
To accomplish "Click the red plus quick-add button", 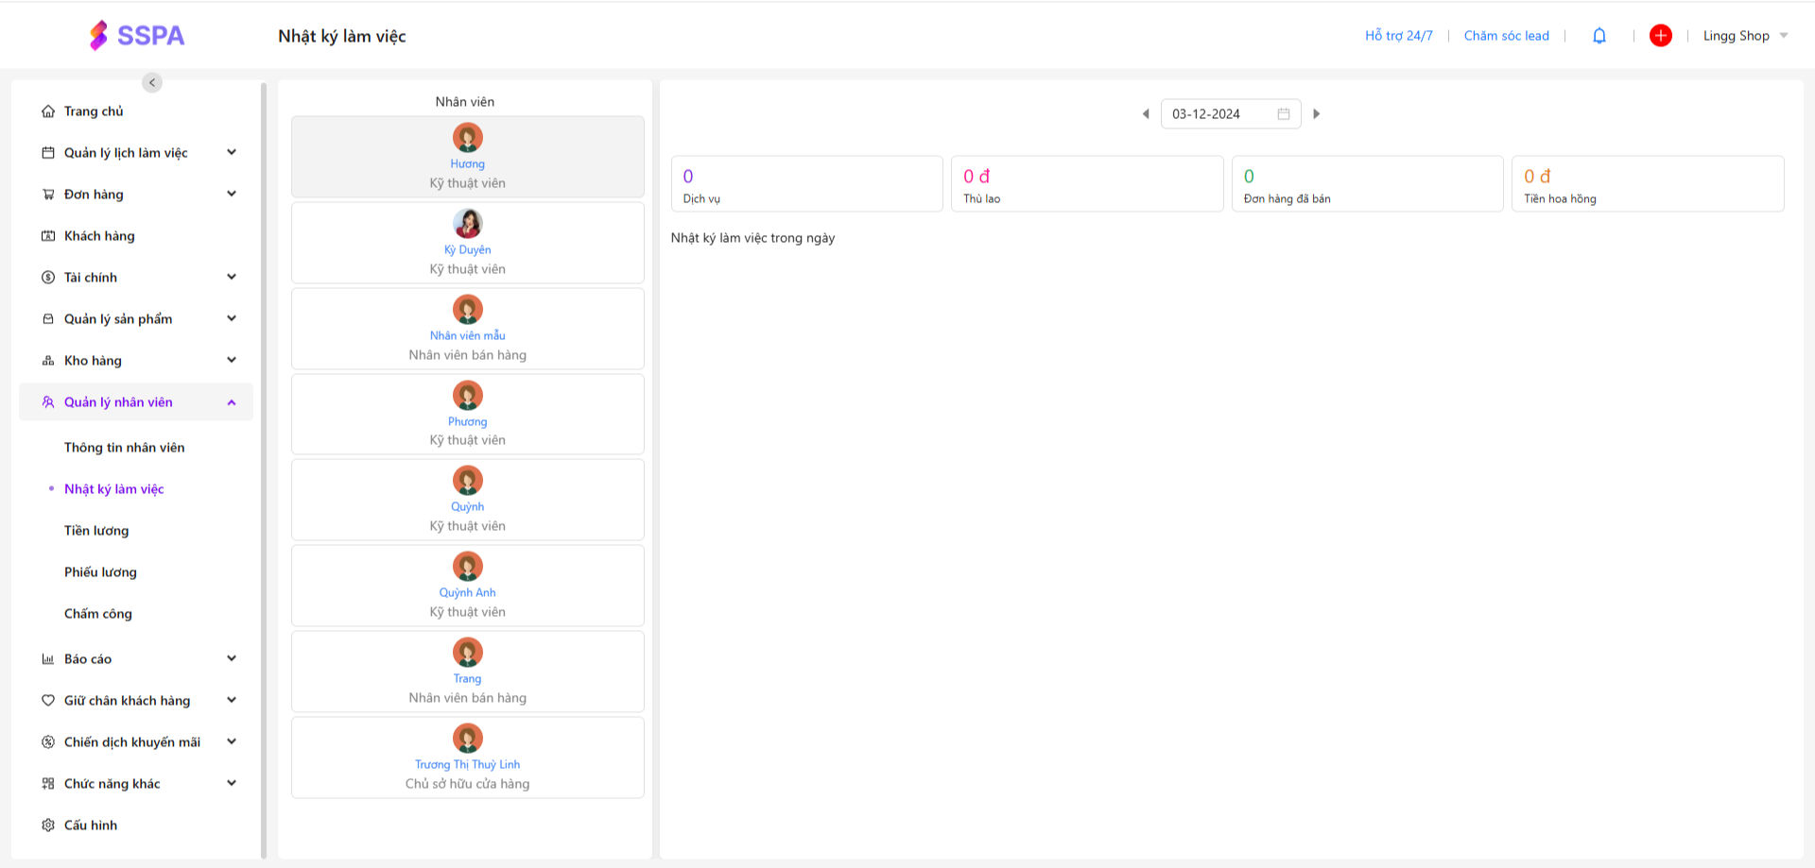I will (1661, 36).
